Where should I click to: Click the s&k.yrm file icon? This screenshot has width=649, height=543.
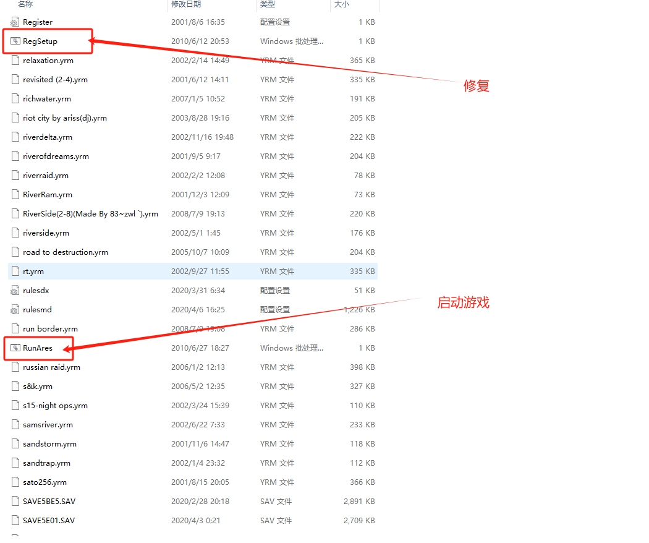(15, 387)
